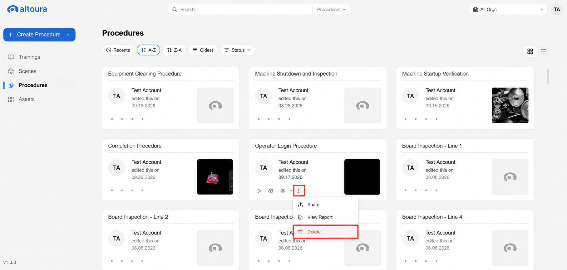Sort procedures by Recents
Viewport: 567px width, 270px height.
tap(118, 50)
